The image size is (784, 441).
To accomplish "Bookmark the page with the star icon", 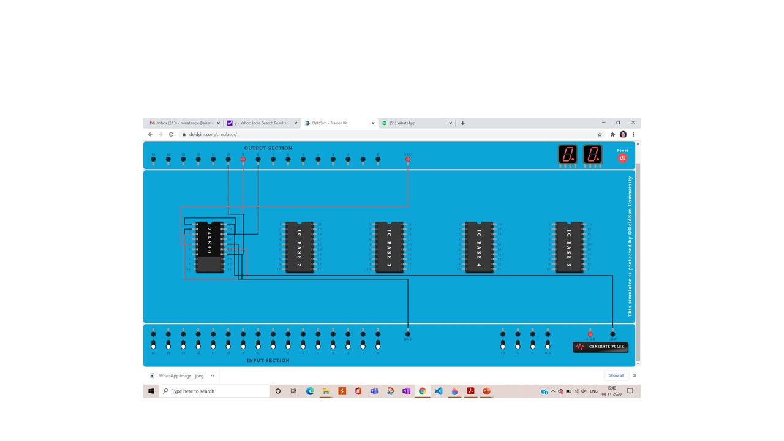I will click(600, 134).
